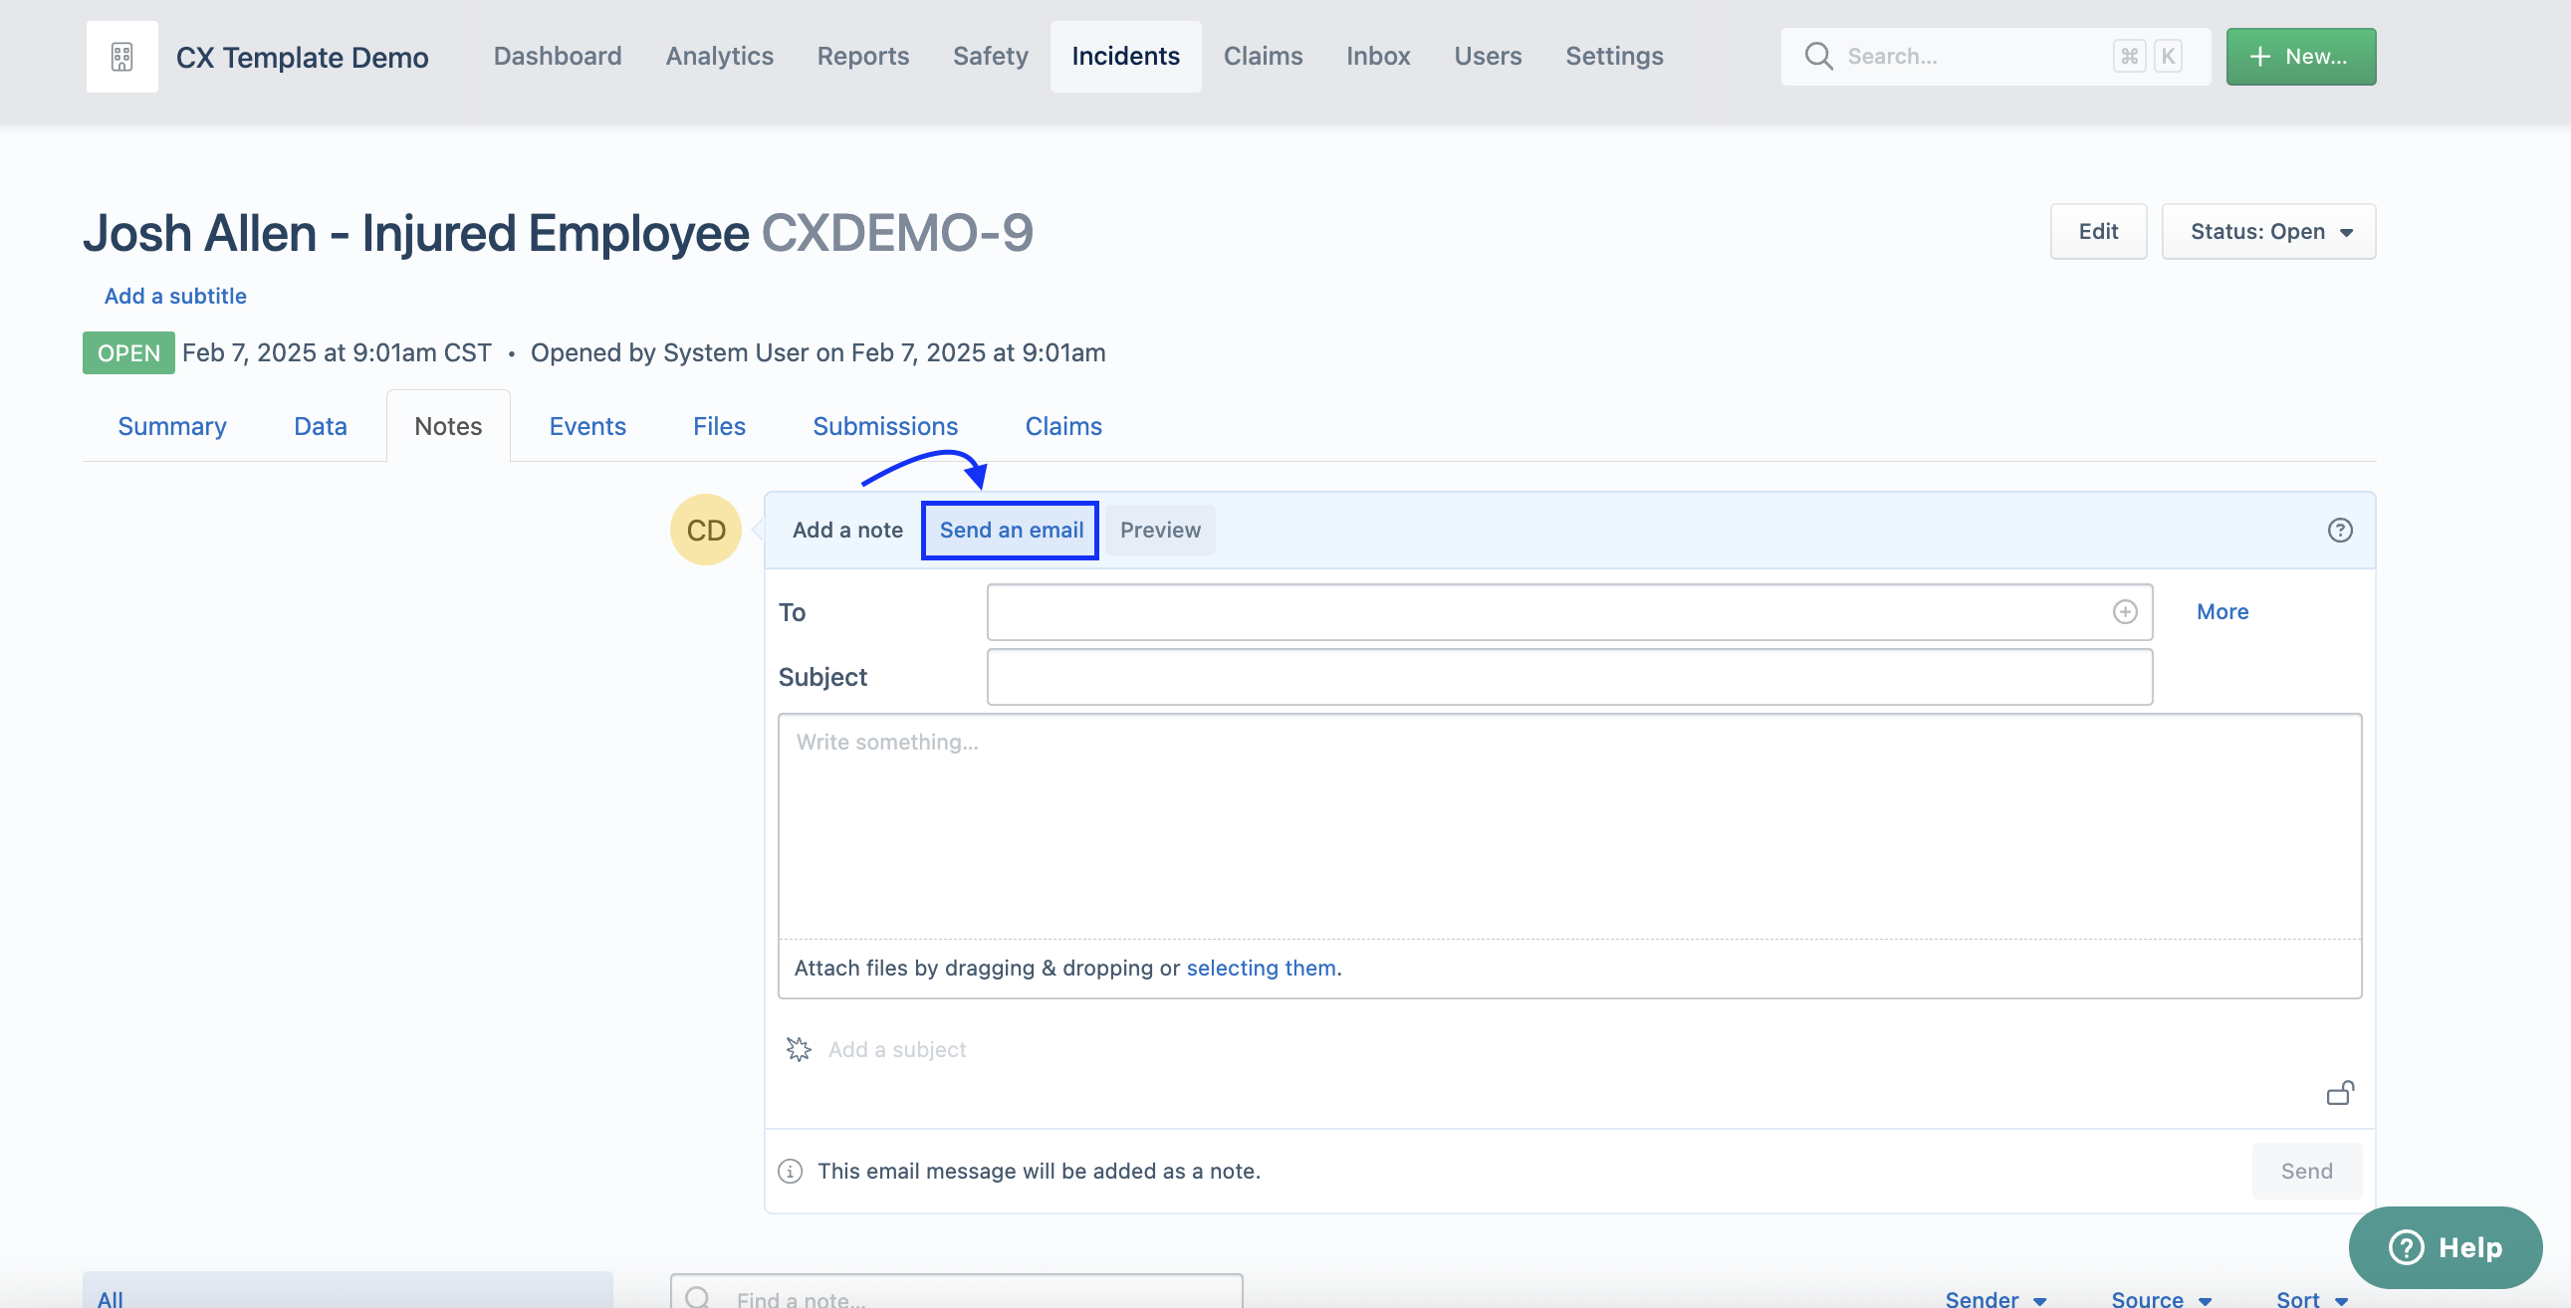Open the Reports nav item
The height and width of the screenshot is (1308, 2571).
pyautogui.click(x=863, y=56)
